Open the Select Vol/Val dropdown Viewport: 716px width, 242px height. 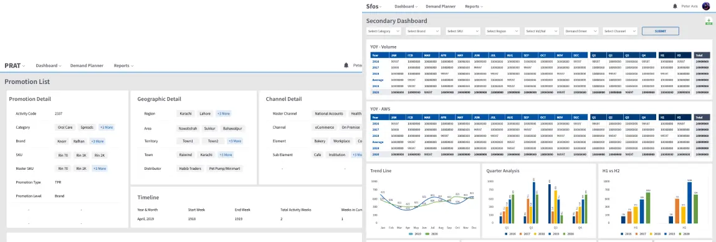(542, 31)
